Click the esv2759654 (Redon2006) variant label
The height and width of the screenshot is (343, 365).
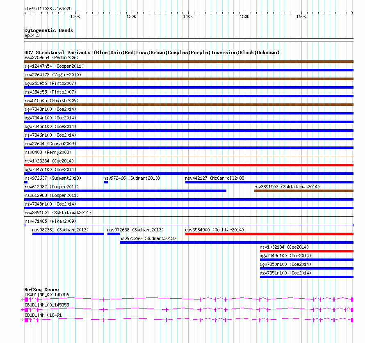tap(52, 57)
